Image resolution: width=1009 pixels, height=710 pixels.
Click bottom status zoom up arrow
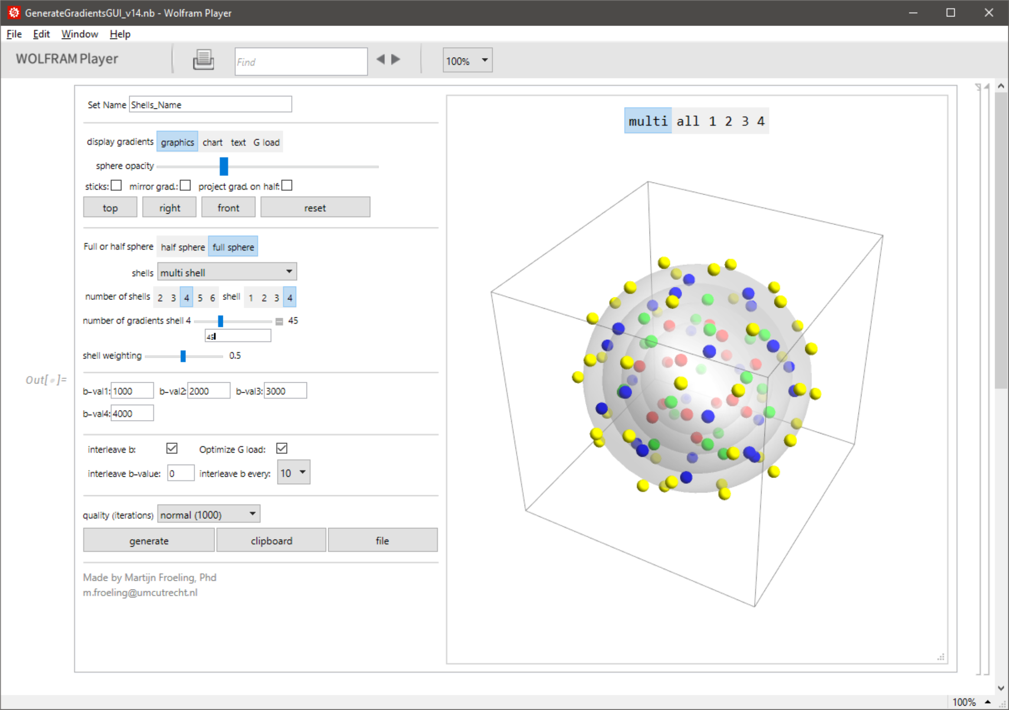[x=987, y=702]
